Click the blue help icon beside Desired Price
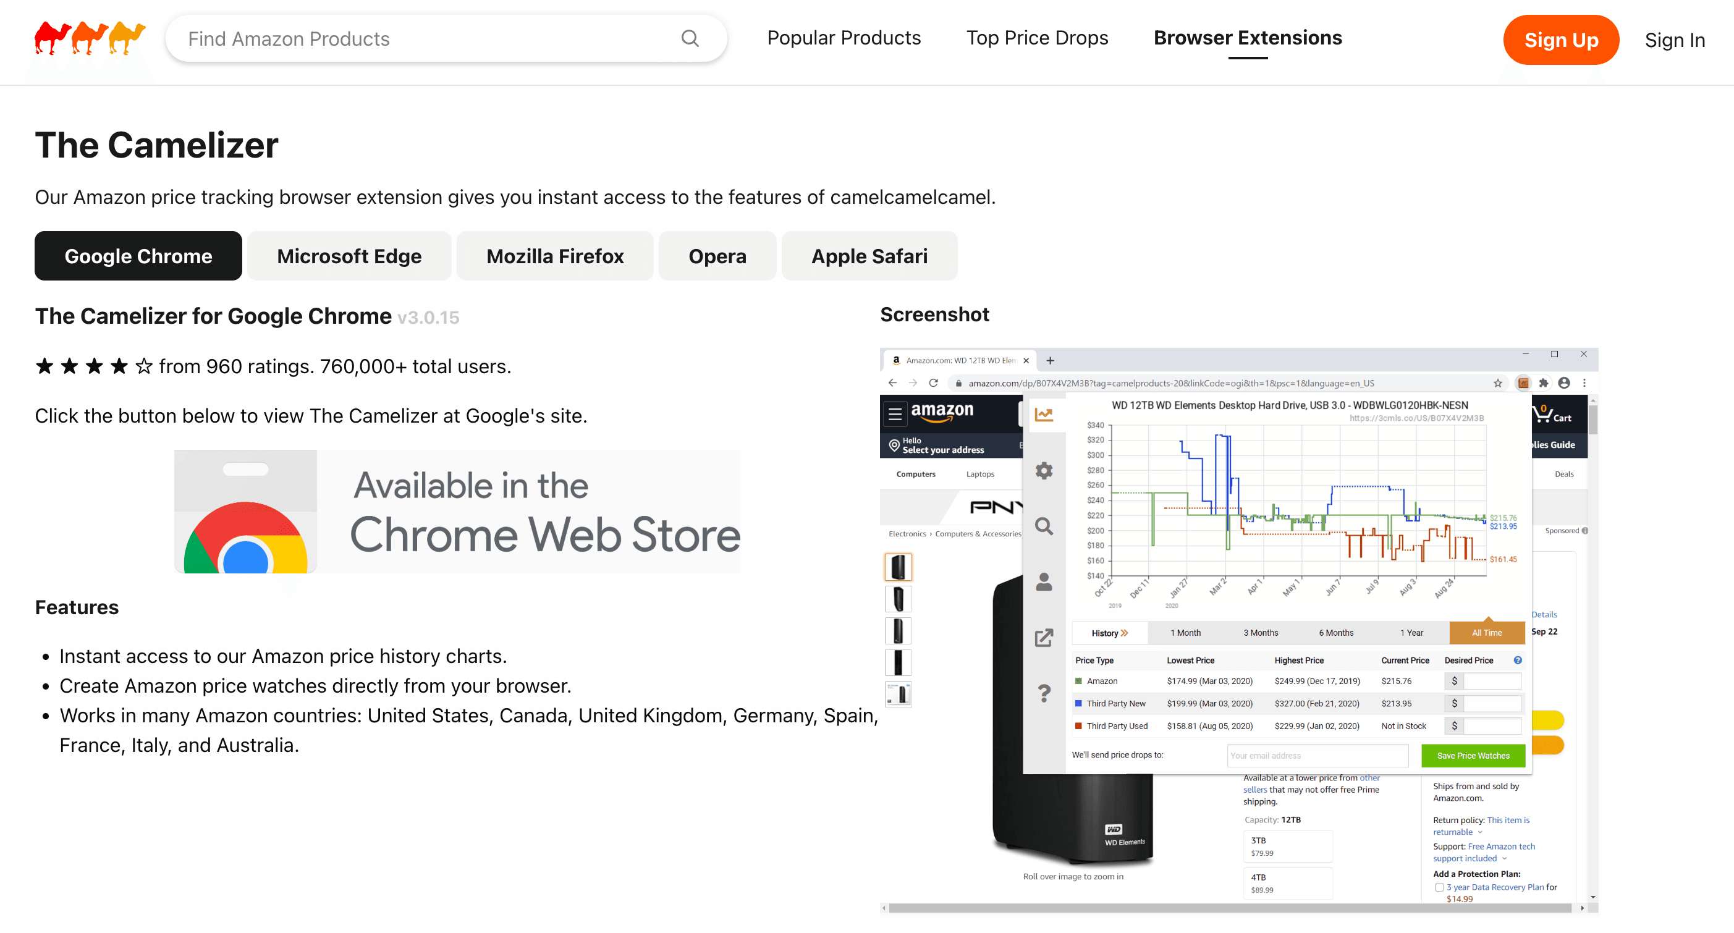 pos(1518,661)
